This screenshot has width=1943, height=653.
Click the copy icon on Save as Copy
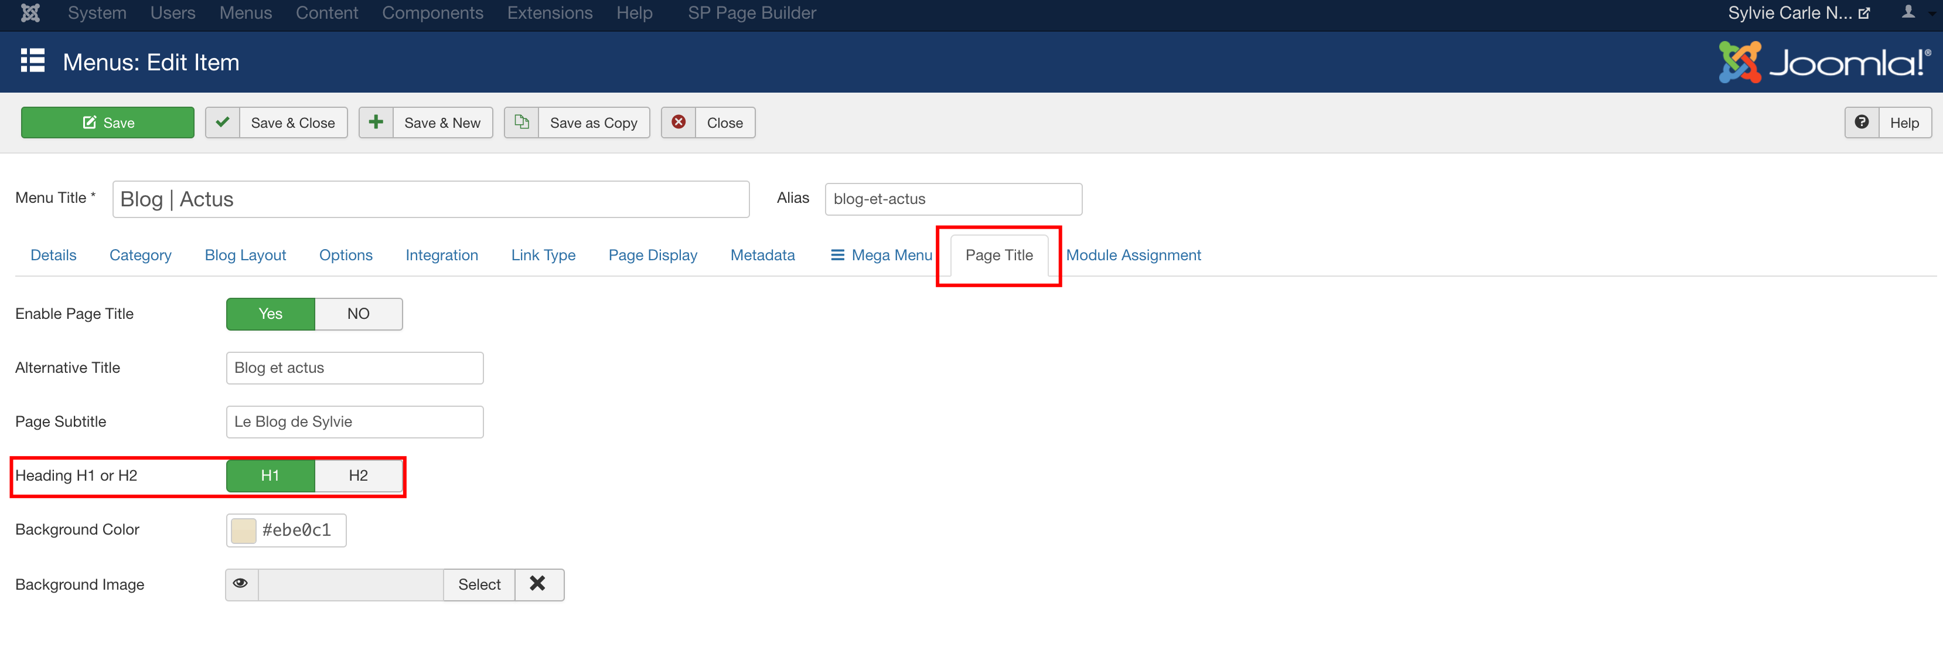521,123
